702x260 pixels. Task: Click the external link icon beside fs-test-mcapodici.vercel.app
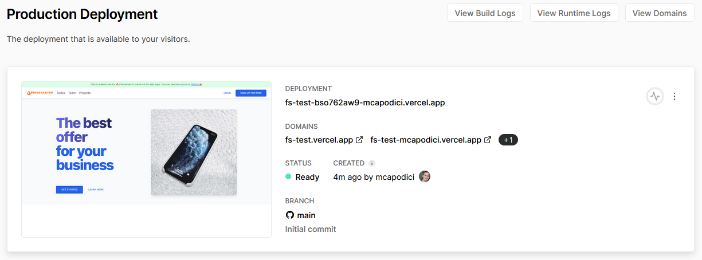click(x=488, y=140)
